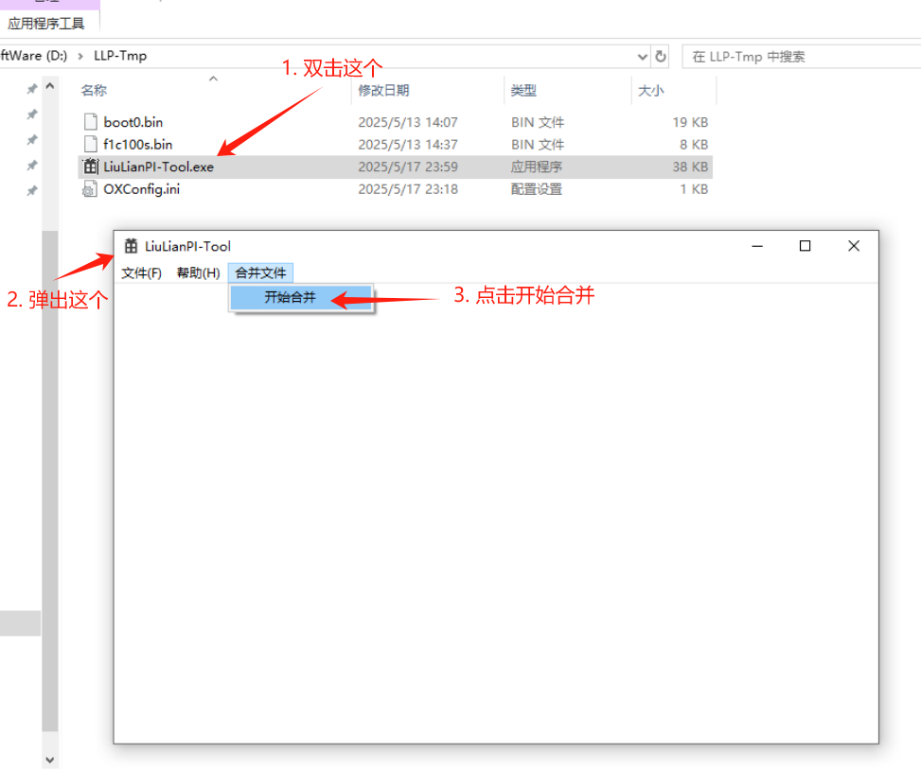
Task: Sort files by 类型 column header
Action: tap(524, 91)
